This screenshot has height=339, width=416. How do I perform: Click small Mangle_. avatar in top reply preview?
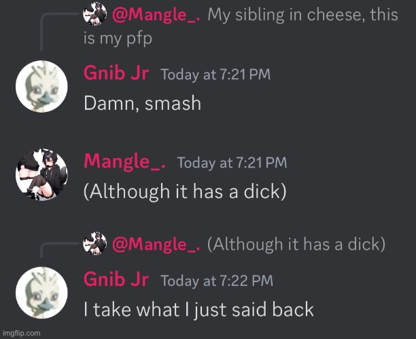pos(94,14)
